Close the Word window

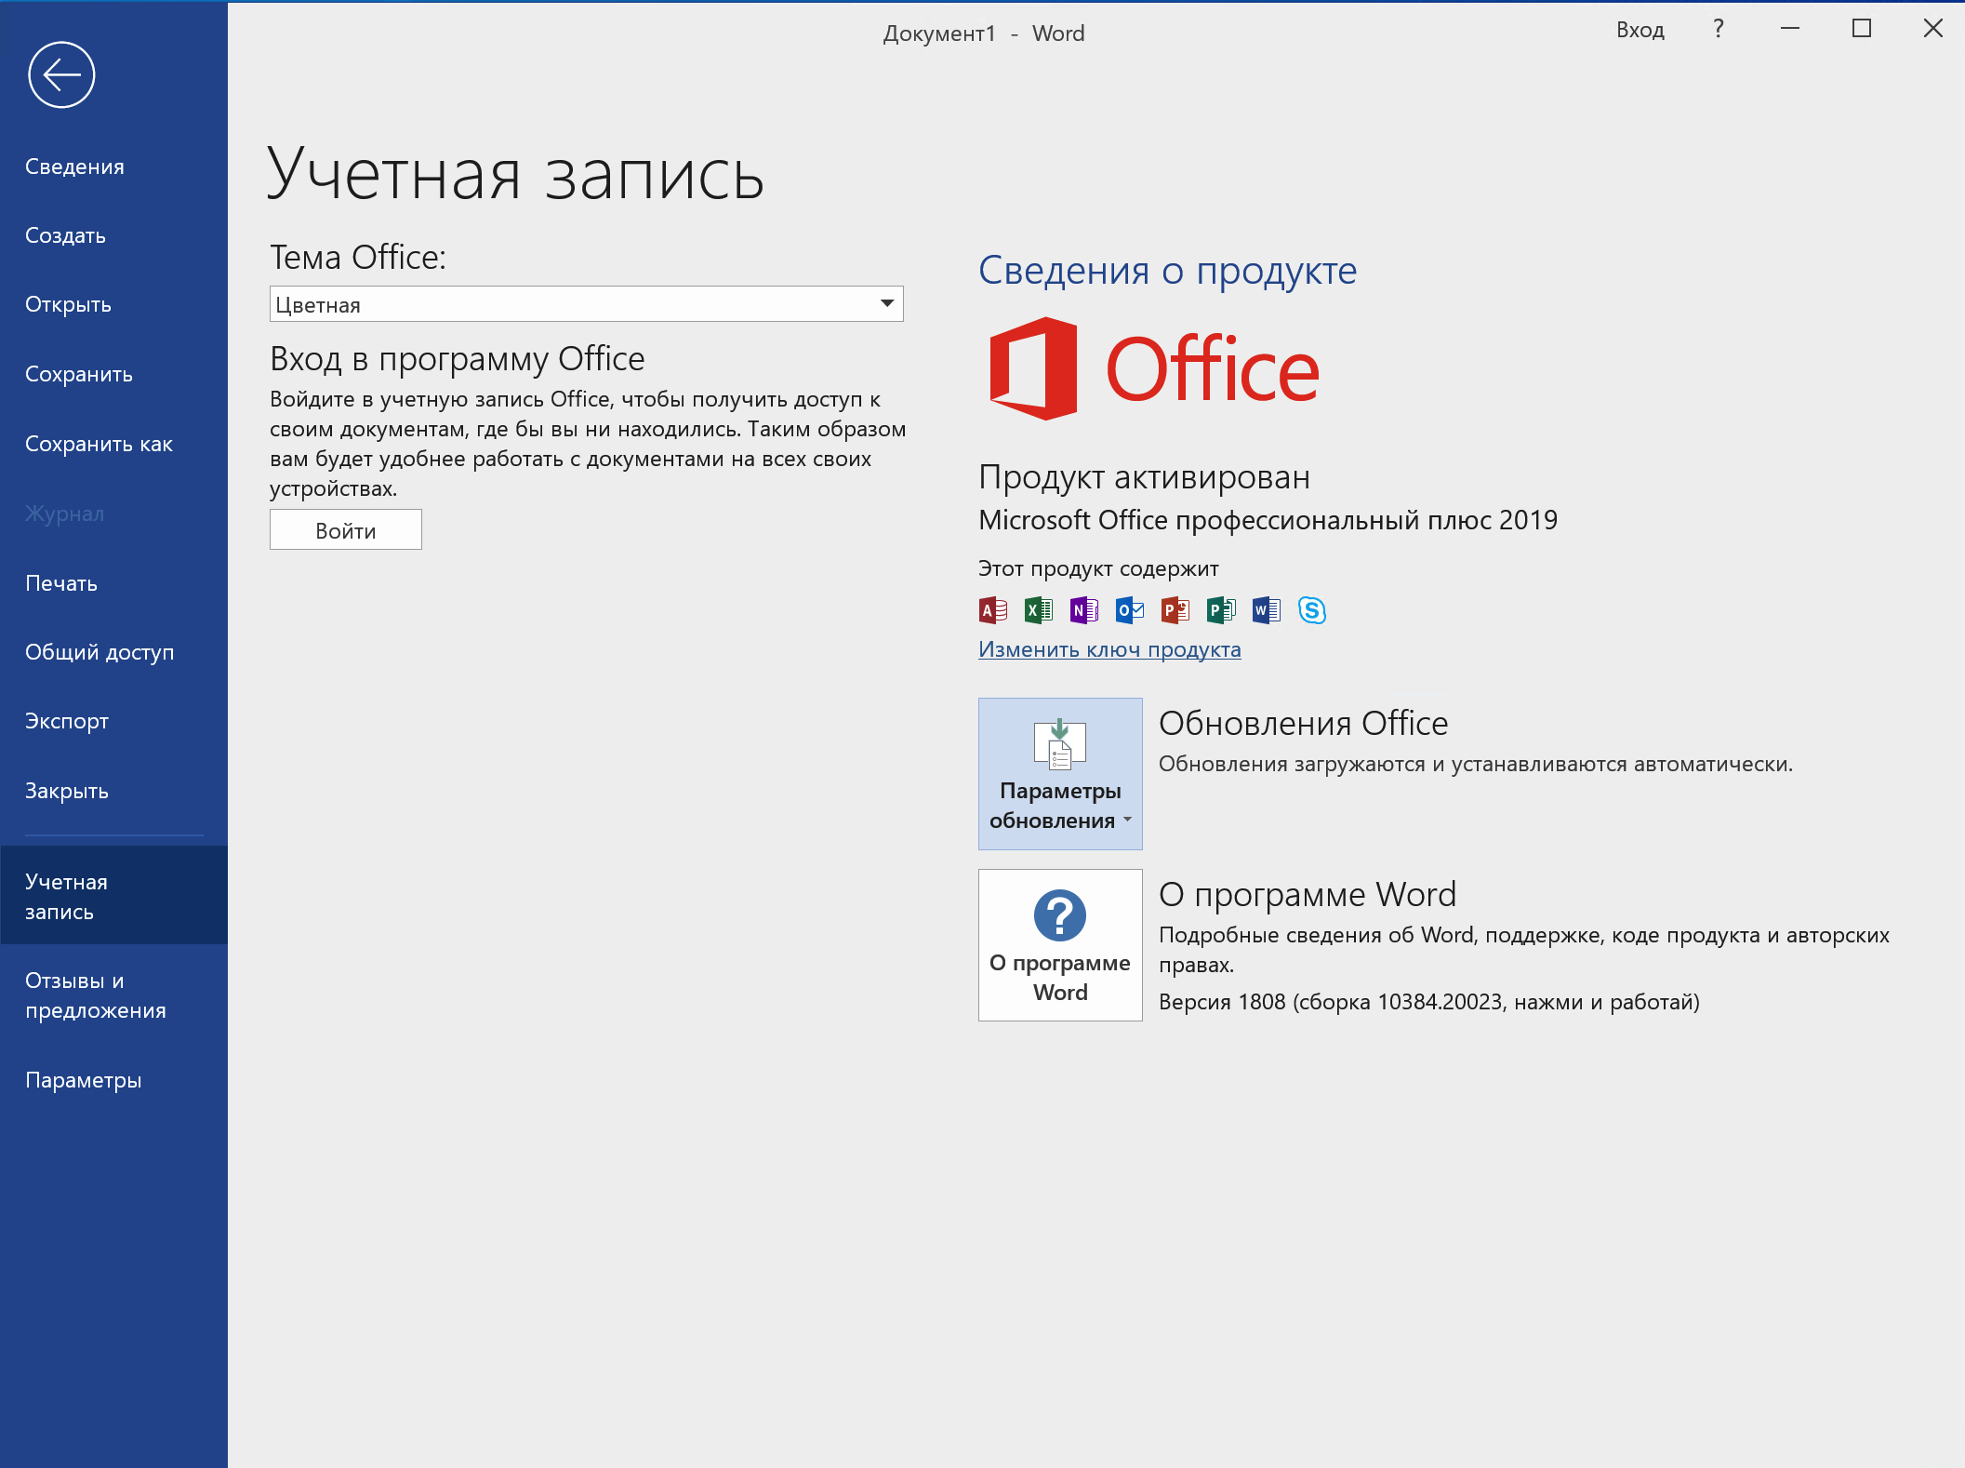(x=1933, y=29)
